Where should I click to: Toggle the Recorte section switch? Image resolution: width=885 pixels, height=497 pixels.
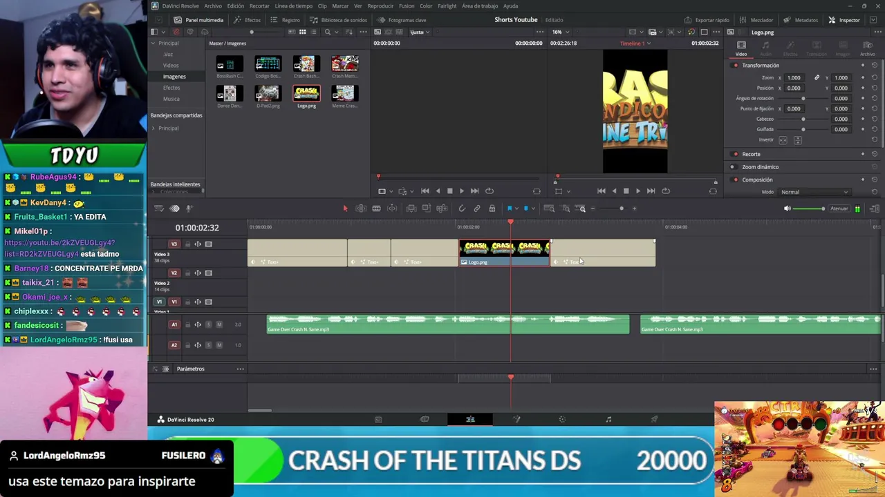(736, 154)
